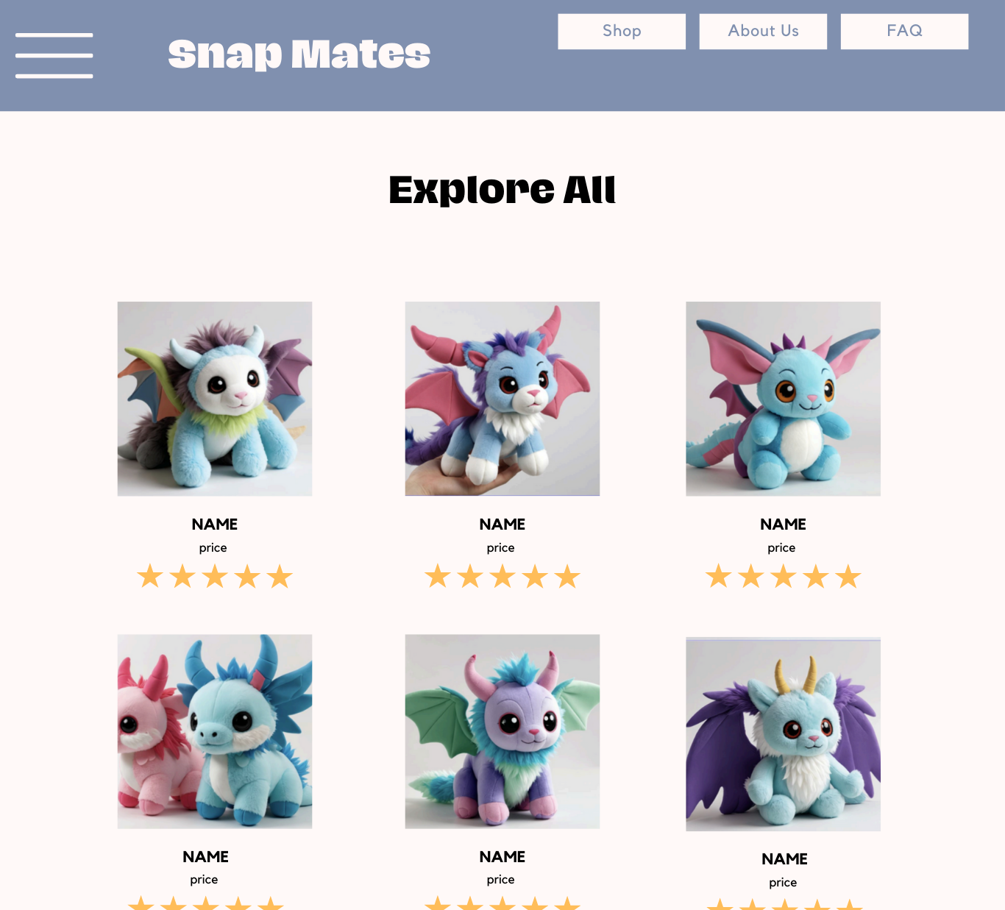Select the purple dragon with green wings
Viewport: 1005px width, 910px height.
[502, 731]
